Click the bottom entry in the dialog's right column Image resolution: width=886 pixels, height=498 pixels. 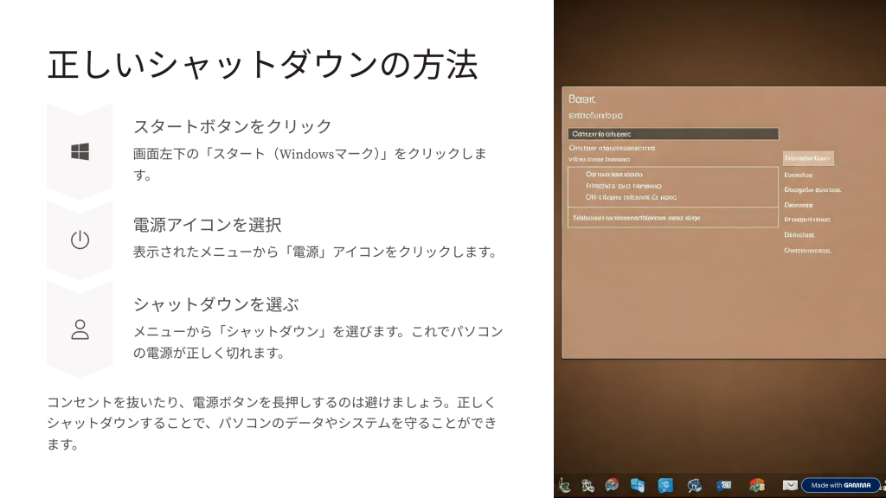point(806,251)
